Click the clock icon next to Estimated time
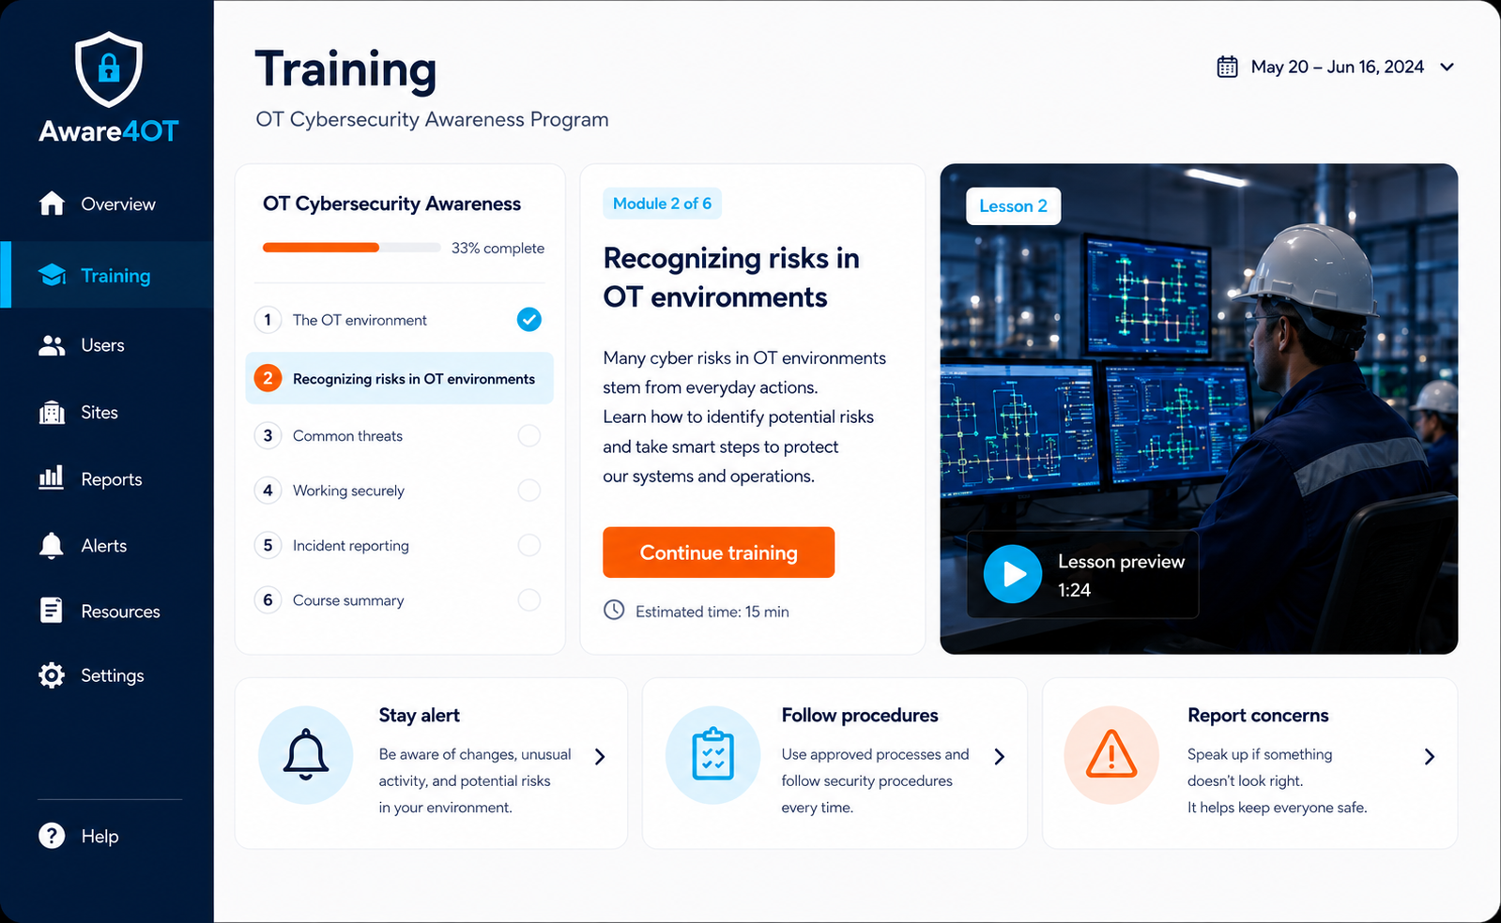Image resolution: width=1501 pixels, height=923 pixels. click(x=614, y=610)
